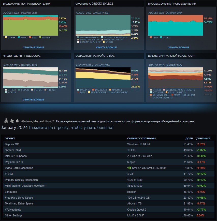
Task: Click the '+2.77%' change value
Action: pos(201,210)
